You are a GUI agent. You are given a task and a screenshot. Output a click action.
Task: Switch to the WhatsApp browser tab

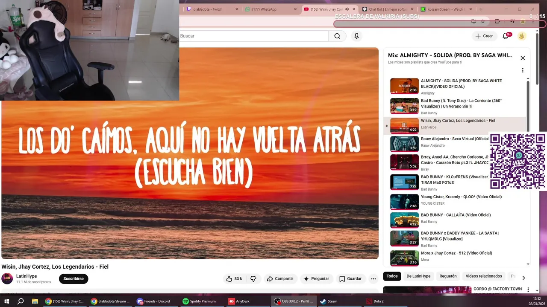click(264, 9)
